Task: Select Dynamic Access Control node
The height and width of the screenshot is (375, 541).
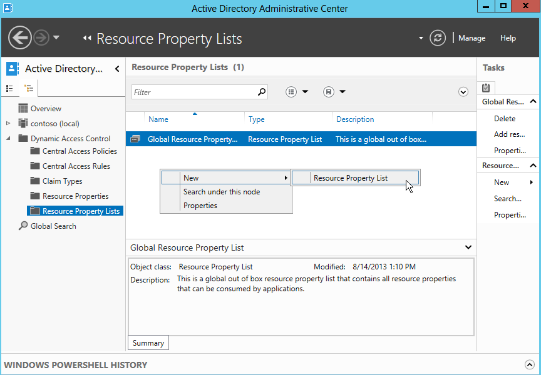Action: tap(70, 138)
